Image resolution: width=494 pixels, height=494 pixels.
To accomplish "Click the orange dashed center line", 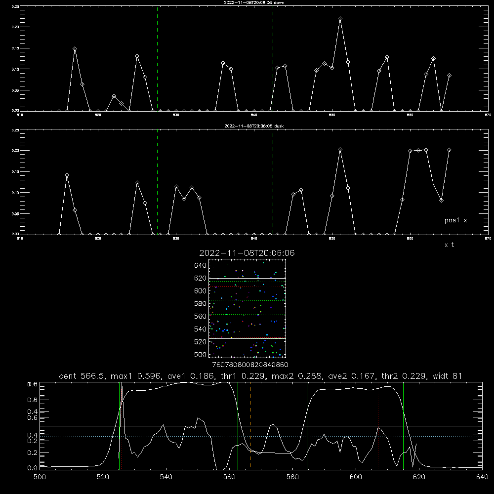I will point(250,425).
